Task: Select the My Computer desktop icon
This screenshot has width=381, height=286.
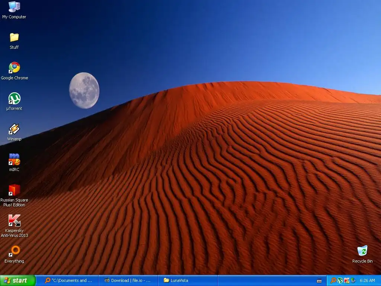Action: pyautogui.click(x=14, y=10)
